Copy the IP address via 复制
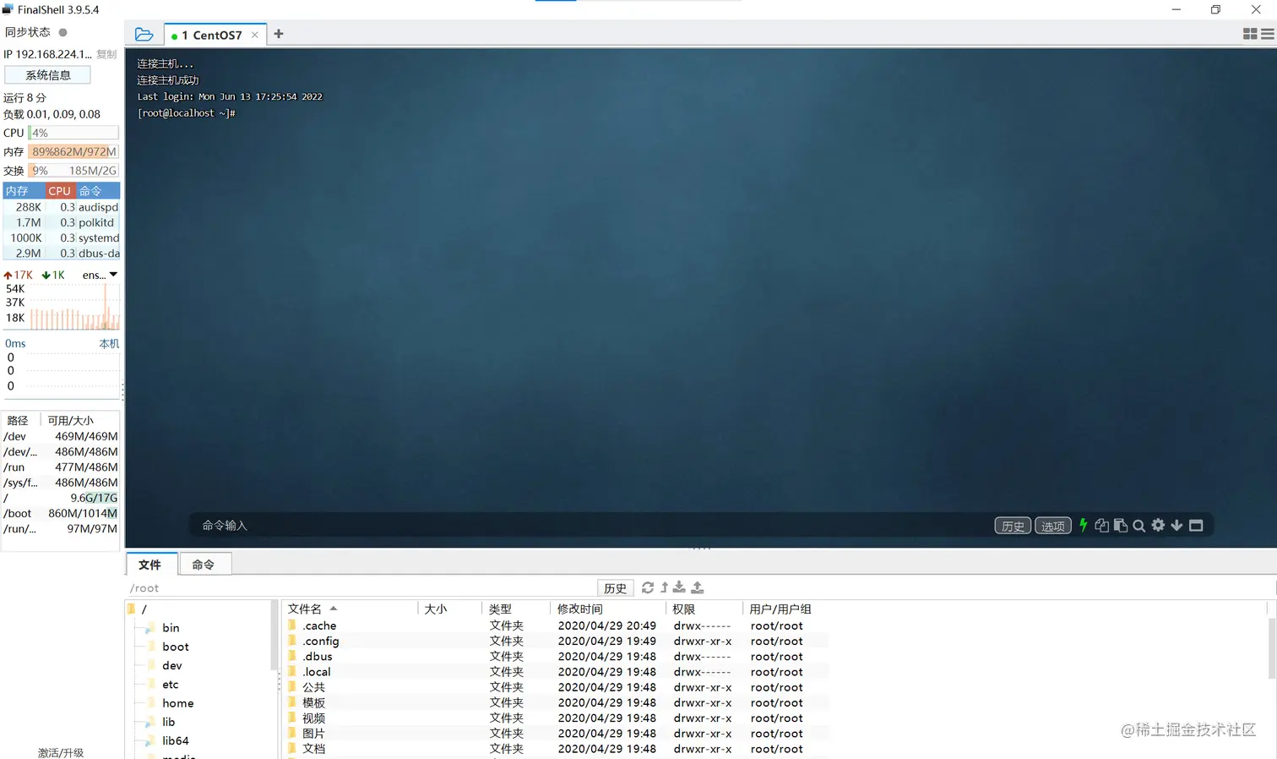 tap(106, 54)
